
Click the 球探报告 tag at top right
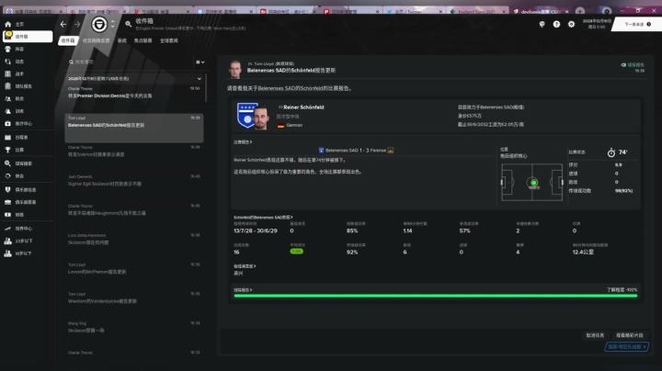[633, 65]
